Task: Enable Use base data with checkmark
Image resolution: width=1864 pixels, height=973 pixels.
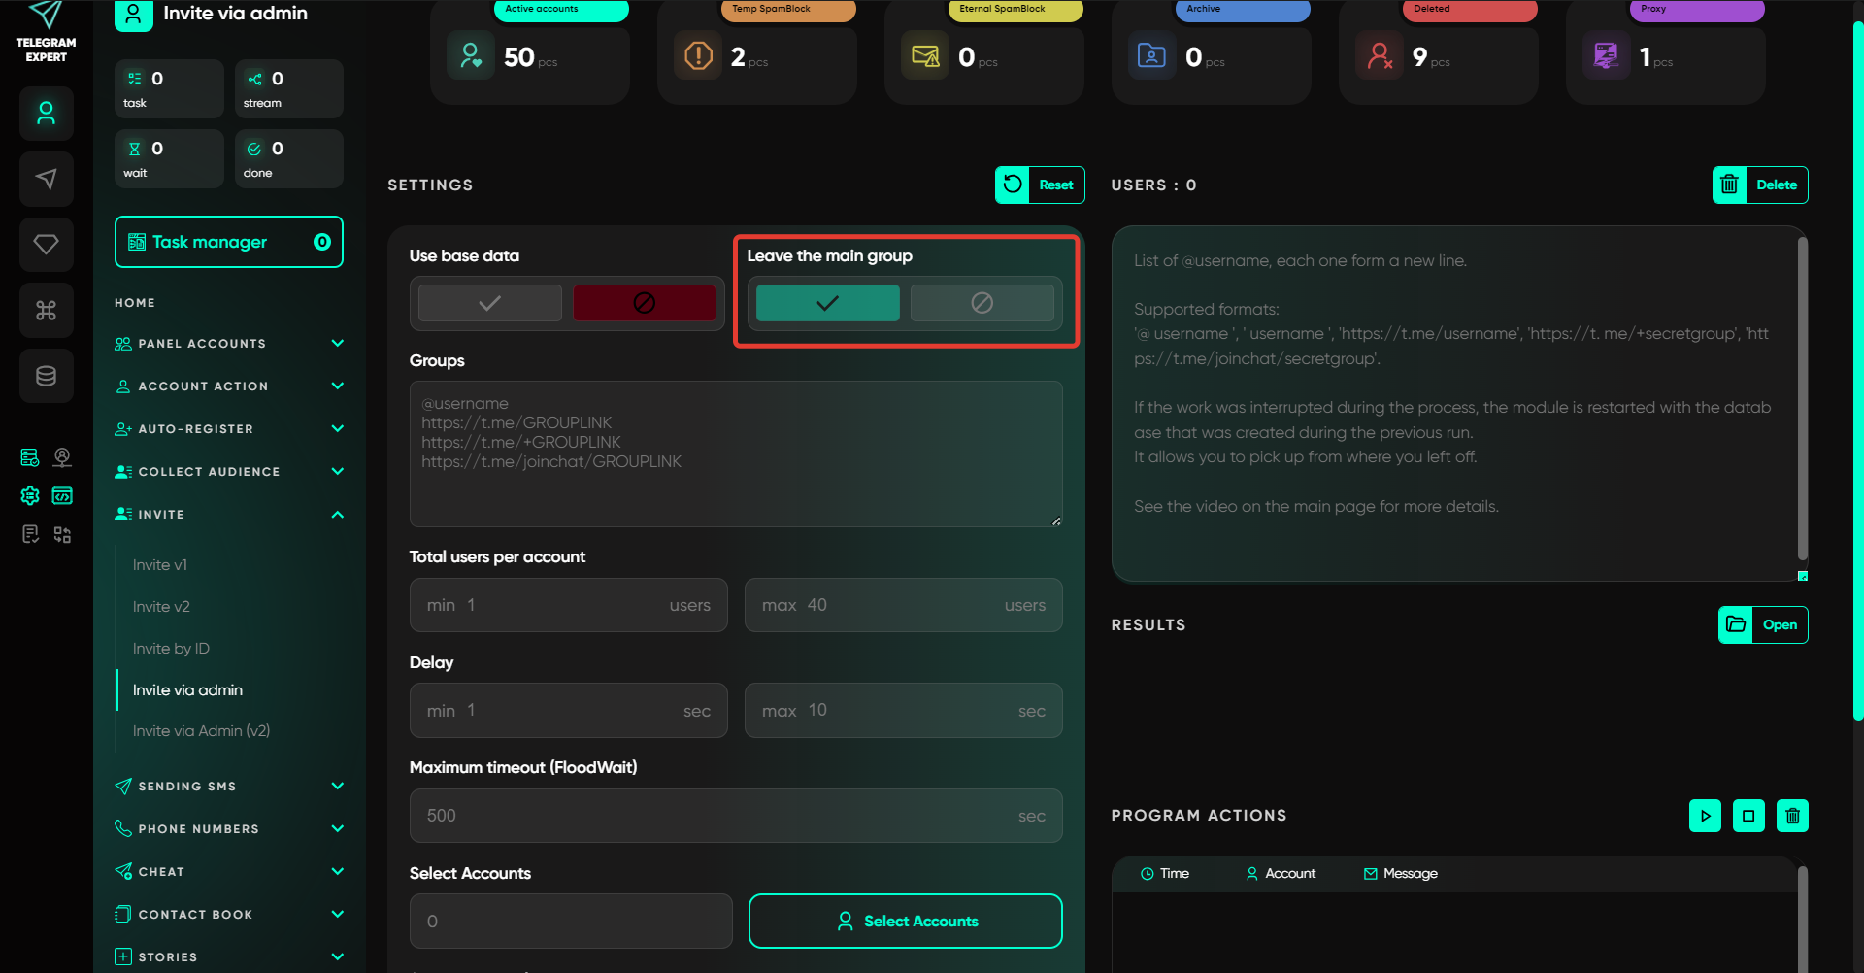Action: pyautogui.click(x=490, y=303)
